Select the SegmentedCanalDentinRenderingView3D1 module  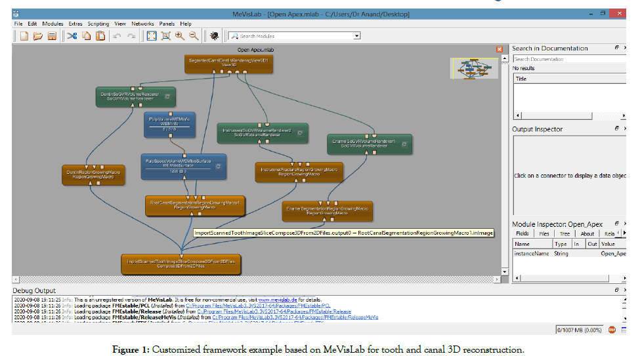(228, 63)
